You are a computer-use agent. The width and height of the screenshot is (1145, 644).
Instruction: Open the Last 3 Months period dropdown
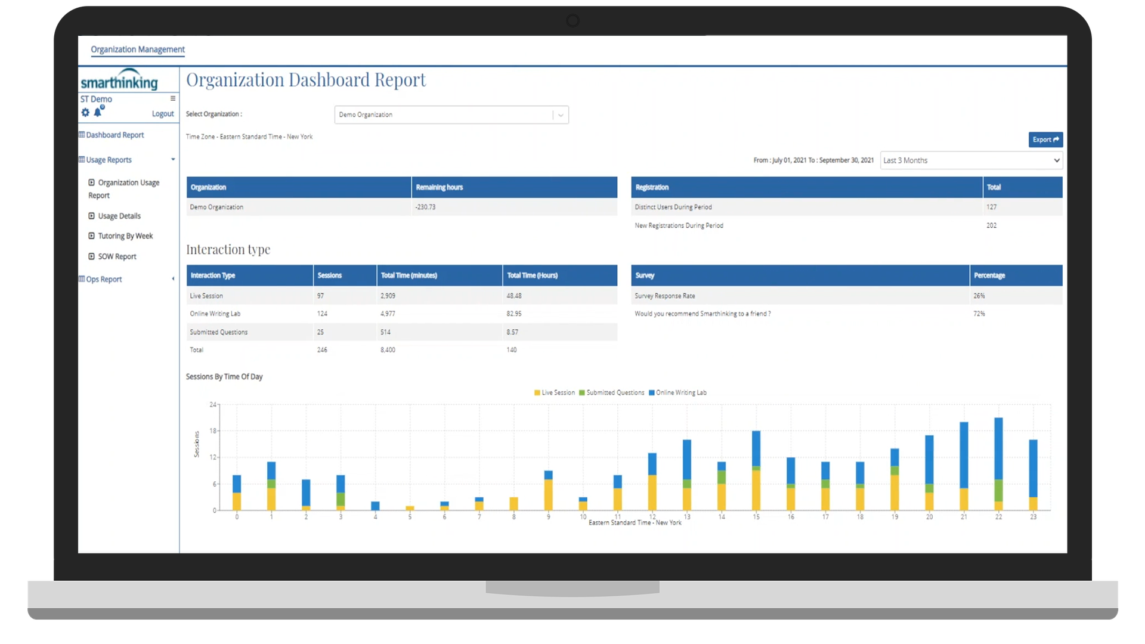pyautogui.click(x=971, y=160)
